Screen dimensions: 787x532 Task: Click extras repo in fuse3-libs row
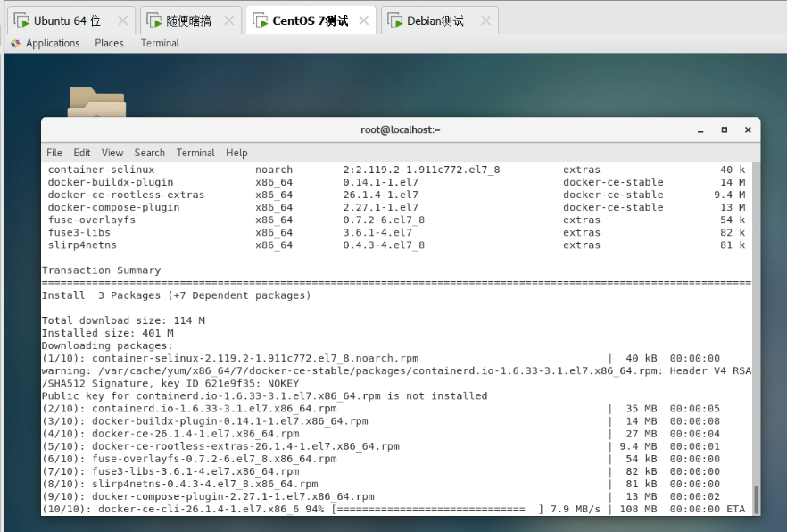tap(581, 232)
